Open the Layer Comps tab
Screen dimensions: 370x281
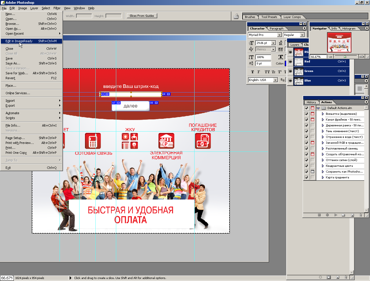click(292, 17)
